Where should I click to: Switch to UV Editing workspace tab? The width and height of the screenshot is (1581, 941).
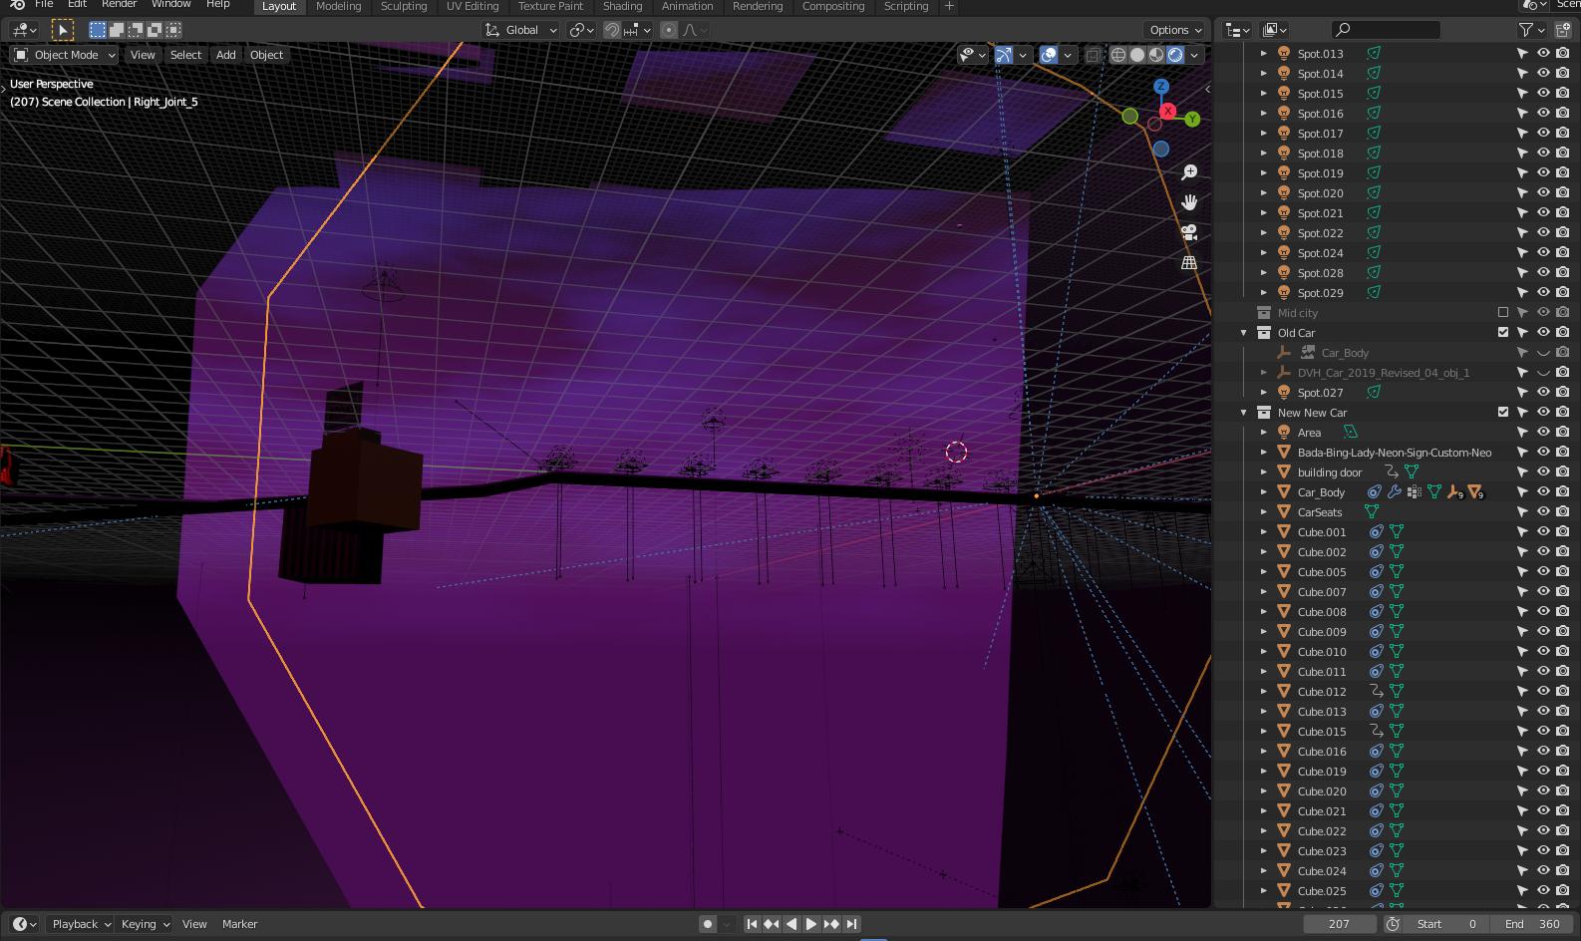(x=473, y=6)
